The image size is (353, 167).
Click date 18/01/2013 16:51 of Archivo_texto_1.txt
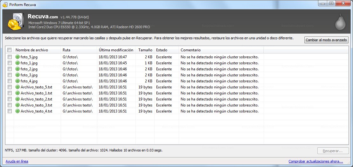click(113, 93)
